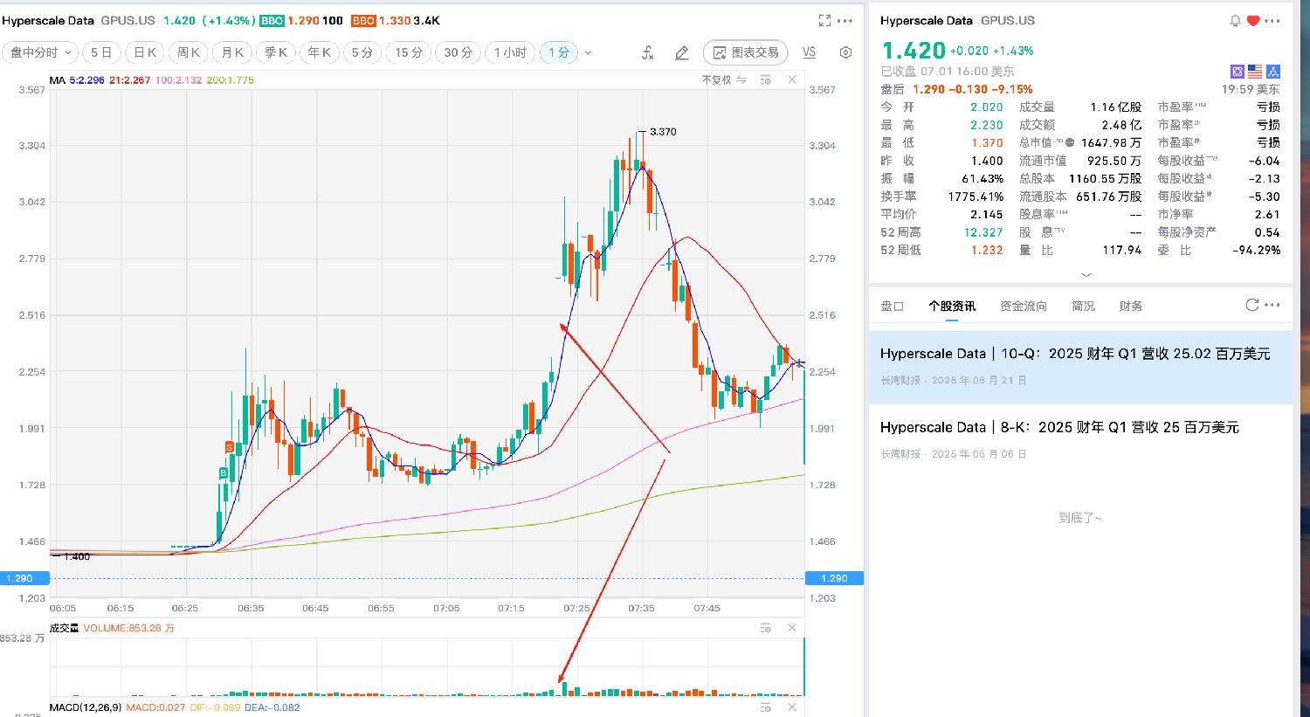
Task: Select the pencil drawing tool
Action: tap(682, 52)
